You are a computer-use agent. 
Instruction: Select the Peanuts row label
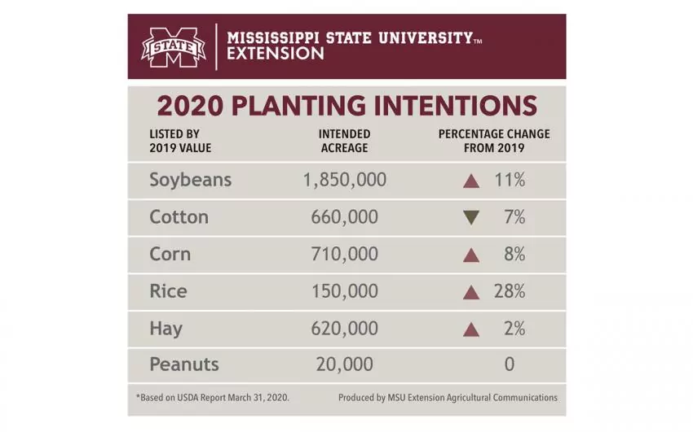point(184,364)
